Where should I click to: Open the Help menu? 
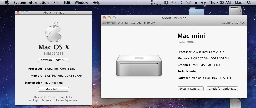pos(96,2)
